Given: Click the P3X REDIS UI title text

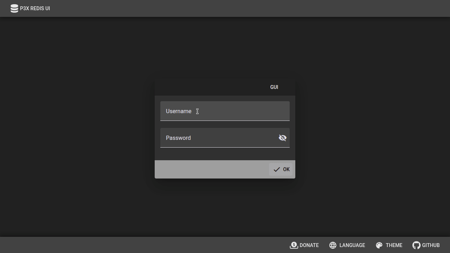Looking at the screenshot, I should point(35,8).
